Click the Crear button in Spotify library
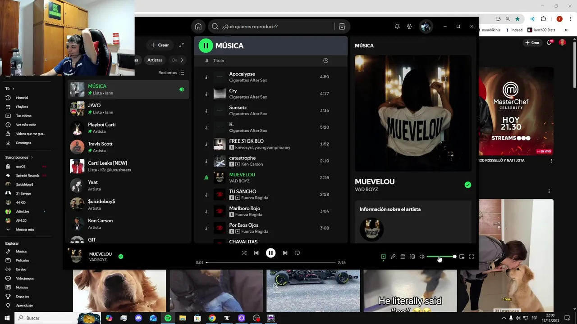 160,45
